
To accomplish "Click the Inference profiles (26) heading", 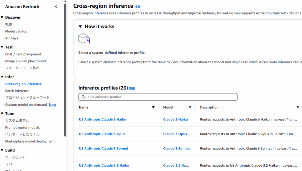I will [x=103, y=88].
